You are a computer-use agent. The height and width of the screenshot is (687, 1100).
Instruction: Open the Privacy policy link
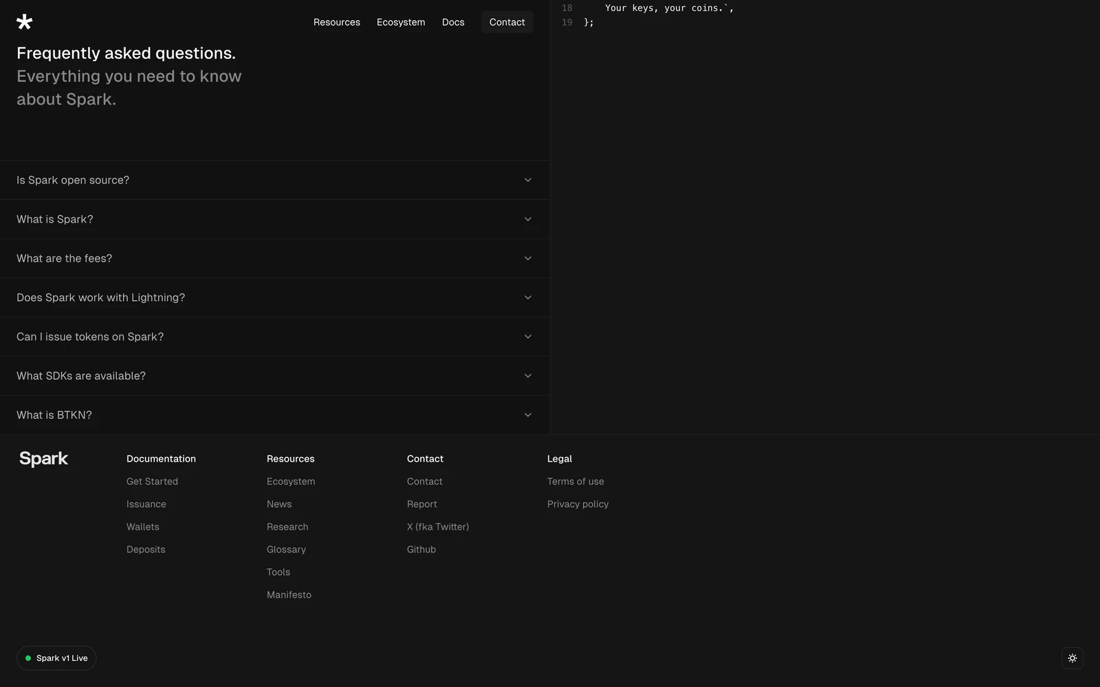point(578,504)
